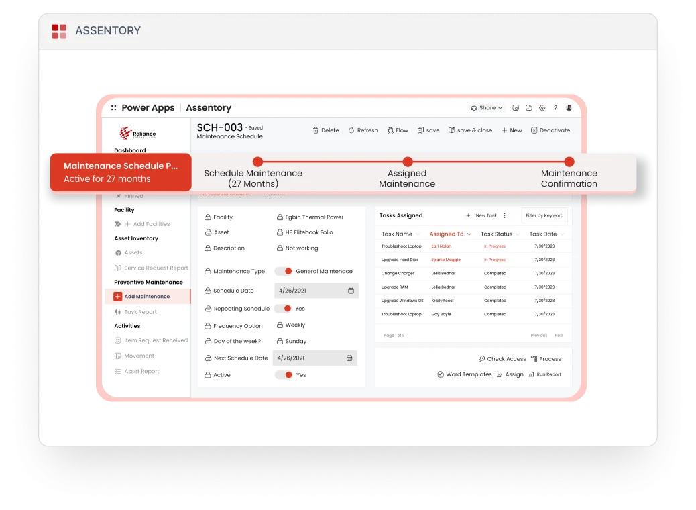Image resolution: width=696 pixels, height=510 pixels.
Task: Click New Task in Tasks Assigned
Action: tap(481, 215)
